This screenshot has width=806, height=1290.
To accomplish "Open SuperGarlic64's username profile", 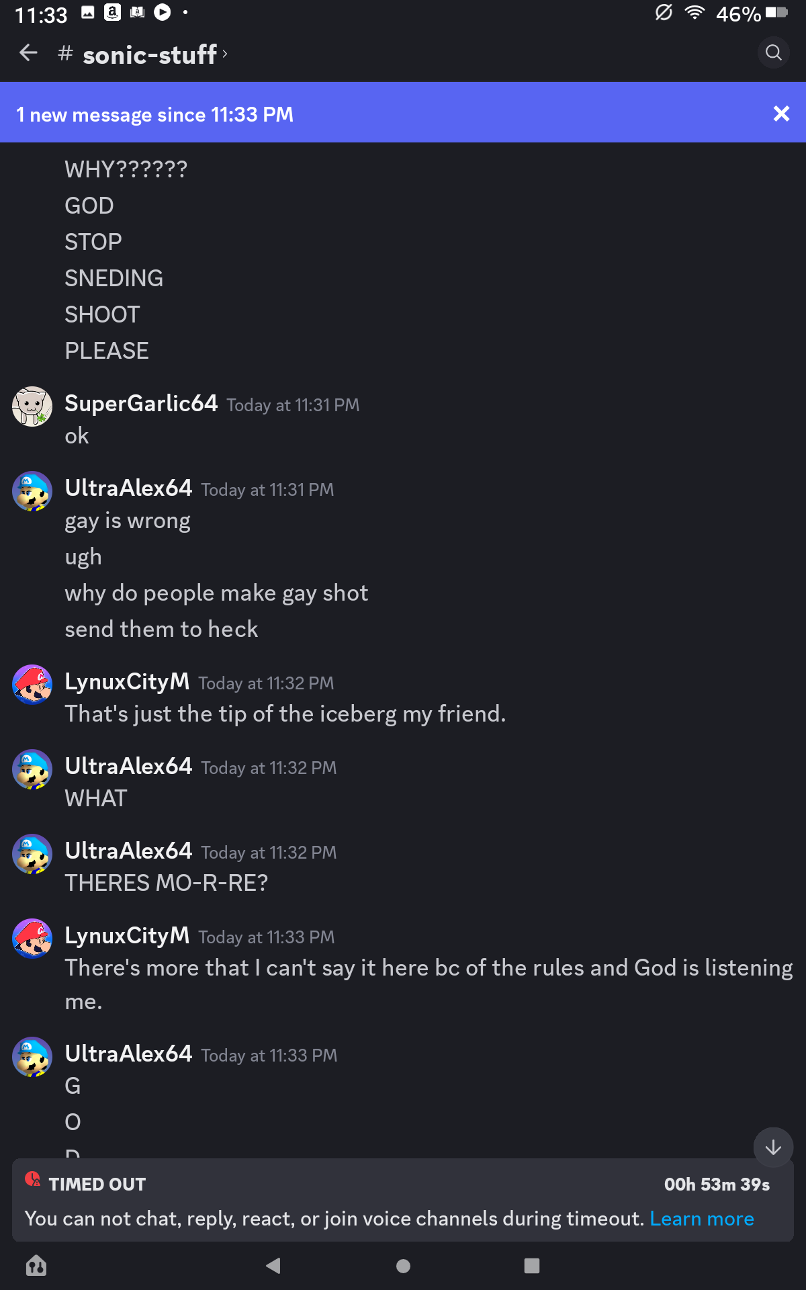I will pyautogui.click(x=141, y=403).
